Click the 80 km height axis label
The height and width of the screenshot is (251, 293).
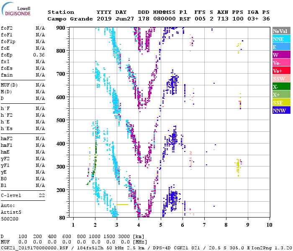(62, 218)
